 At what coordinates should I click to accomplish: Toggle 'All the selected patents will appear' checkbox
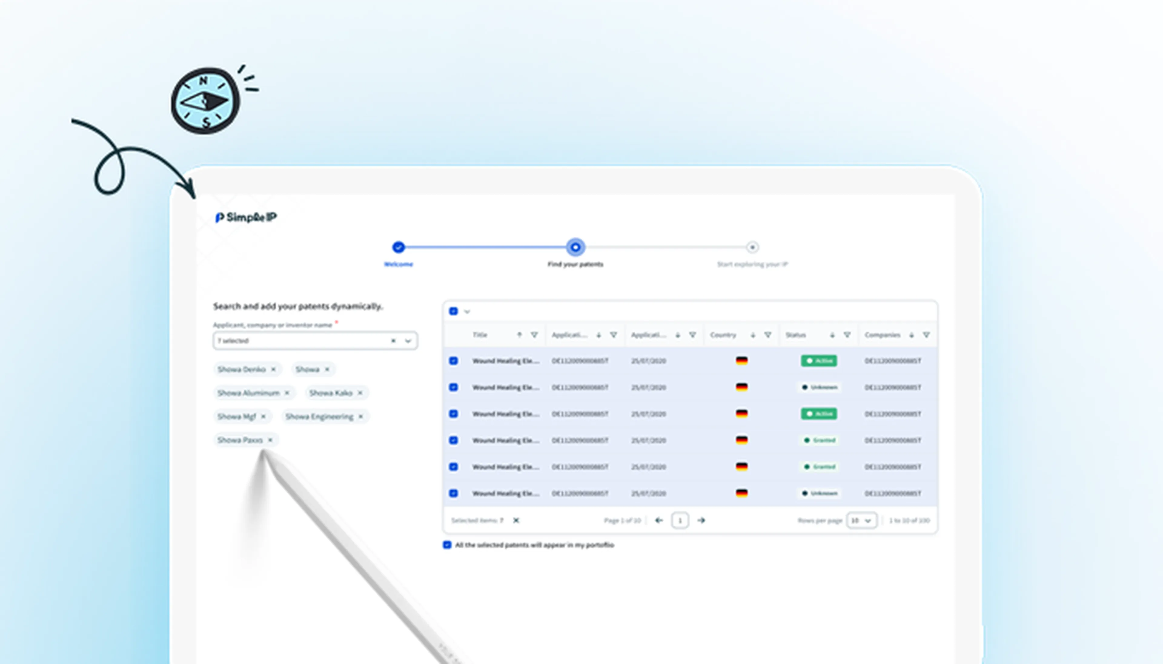447,545
